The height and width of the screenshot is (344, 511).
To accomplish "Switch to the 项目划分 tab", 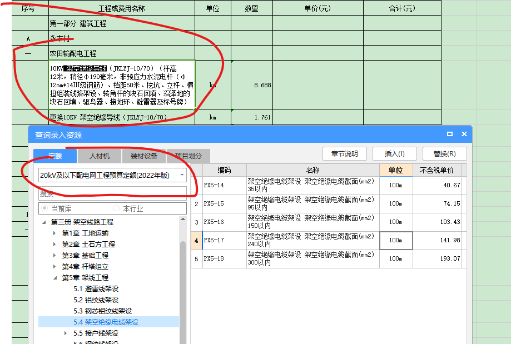I will coord(188,156).
